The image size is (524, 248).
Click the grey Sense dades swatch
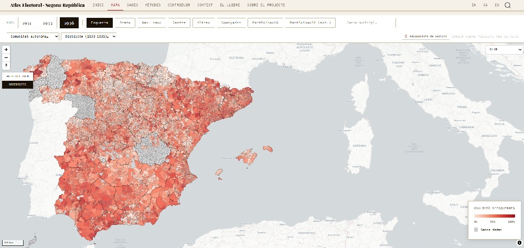476,230
